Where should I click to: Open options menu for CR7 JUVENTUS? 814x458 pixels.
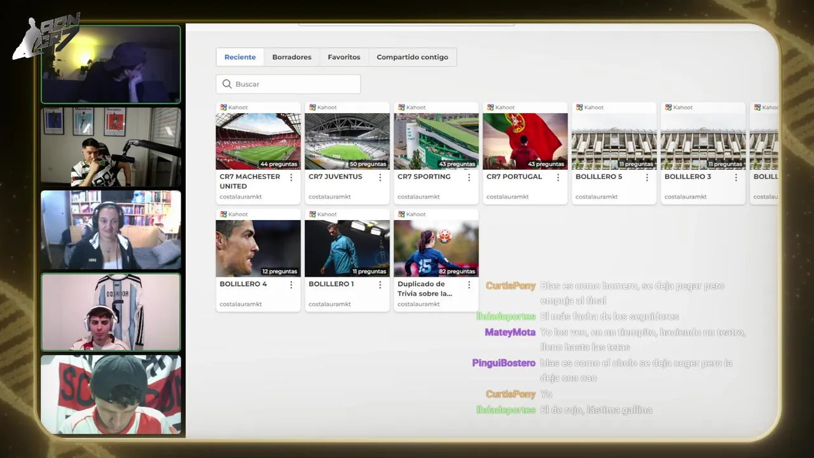380,177
